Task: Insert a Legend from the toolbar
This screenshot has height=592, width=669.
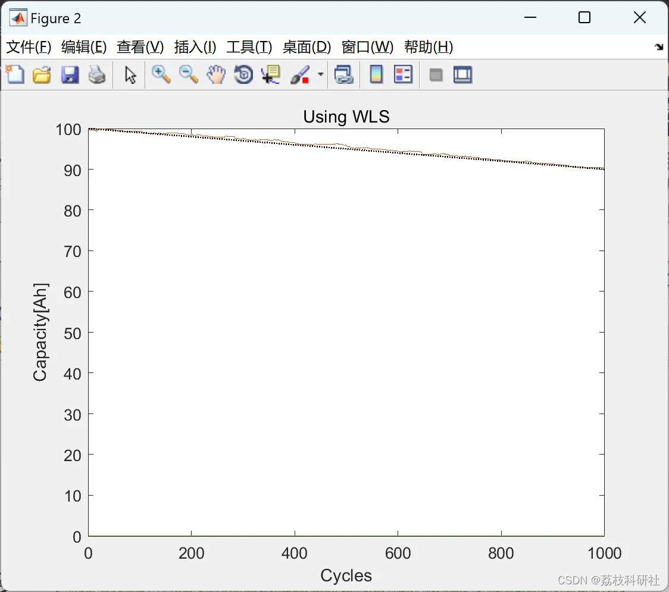Action: click(403, 74)
